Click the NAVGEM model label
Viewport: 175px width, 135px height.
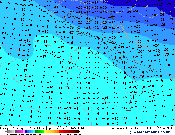coord(76,128)
